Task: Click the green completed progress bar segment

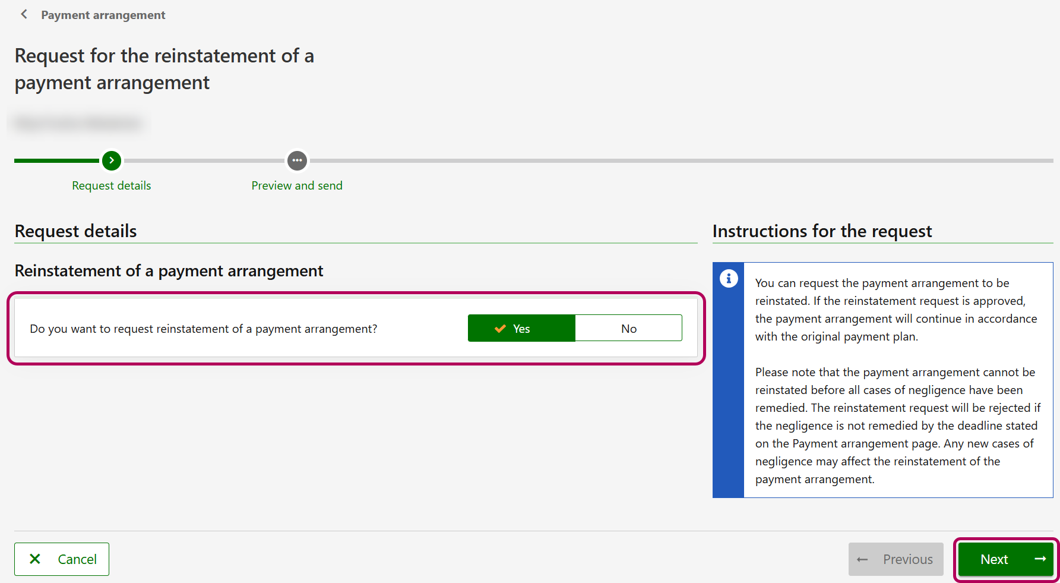Action: 56,160
